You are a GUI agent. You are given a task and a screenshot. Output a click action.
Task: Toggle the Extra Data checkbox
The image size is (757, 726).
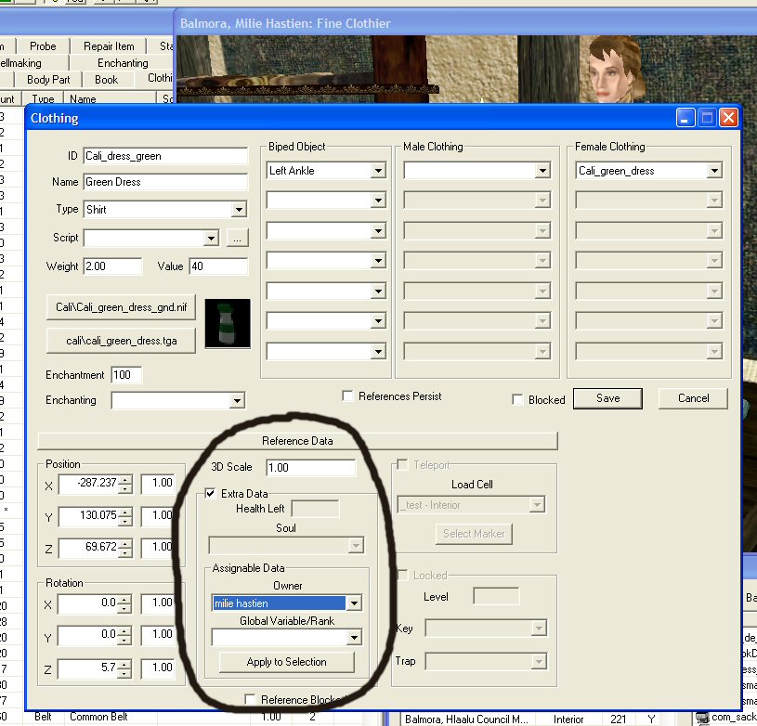[x=210, y=494]
